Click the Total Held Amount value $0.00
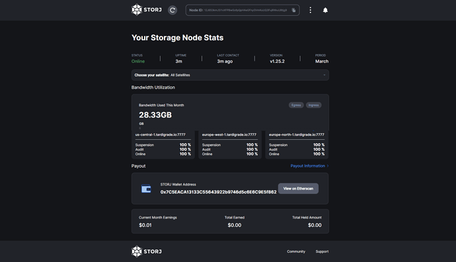 [315, 225]
